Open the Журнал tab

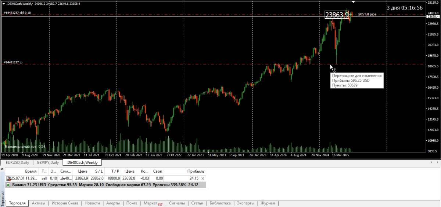coord(268,203)
